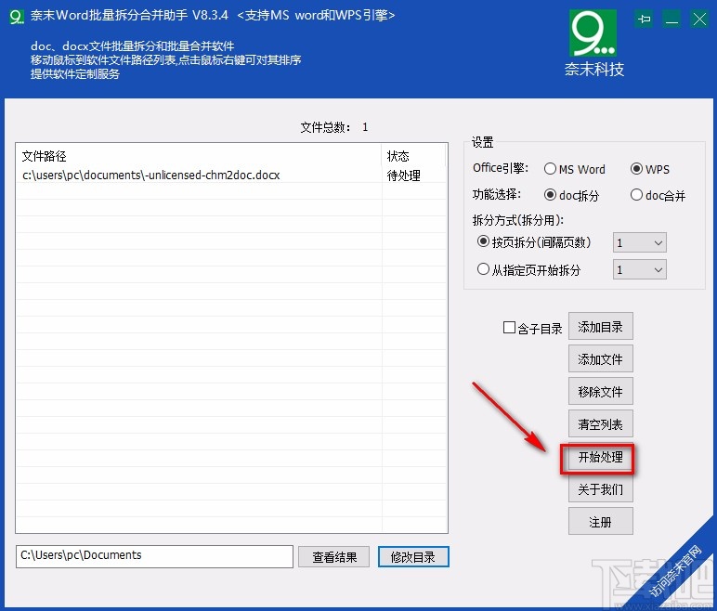
Task: Open the 从指定页 start page dropdown
Action: point(640,269)
